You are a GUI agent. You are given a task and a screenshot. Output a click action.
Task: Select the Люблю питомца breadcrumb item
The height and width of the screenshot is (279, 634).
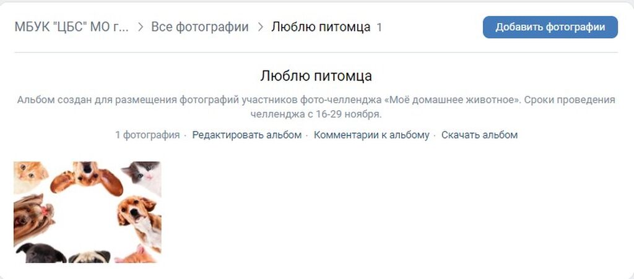click(321, 27)
